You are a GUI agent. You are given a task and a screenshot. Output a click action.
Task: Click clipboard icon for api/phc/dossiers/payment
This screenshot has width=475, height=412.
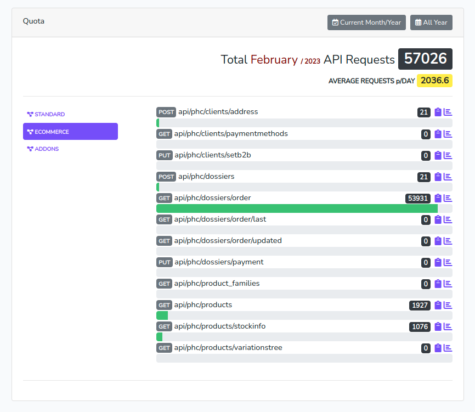click(x=438, y=262)
